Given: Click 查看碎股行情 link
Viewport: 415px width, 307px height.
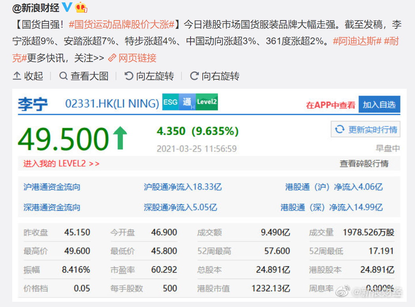Looking at the screenshot, I should 364,163.
